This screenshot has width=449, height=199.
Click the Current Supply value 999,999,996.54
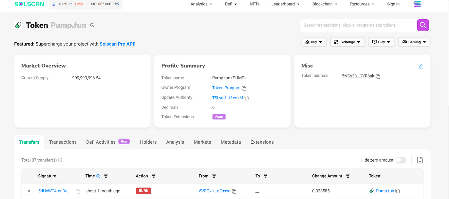(x=87, y=78)
